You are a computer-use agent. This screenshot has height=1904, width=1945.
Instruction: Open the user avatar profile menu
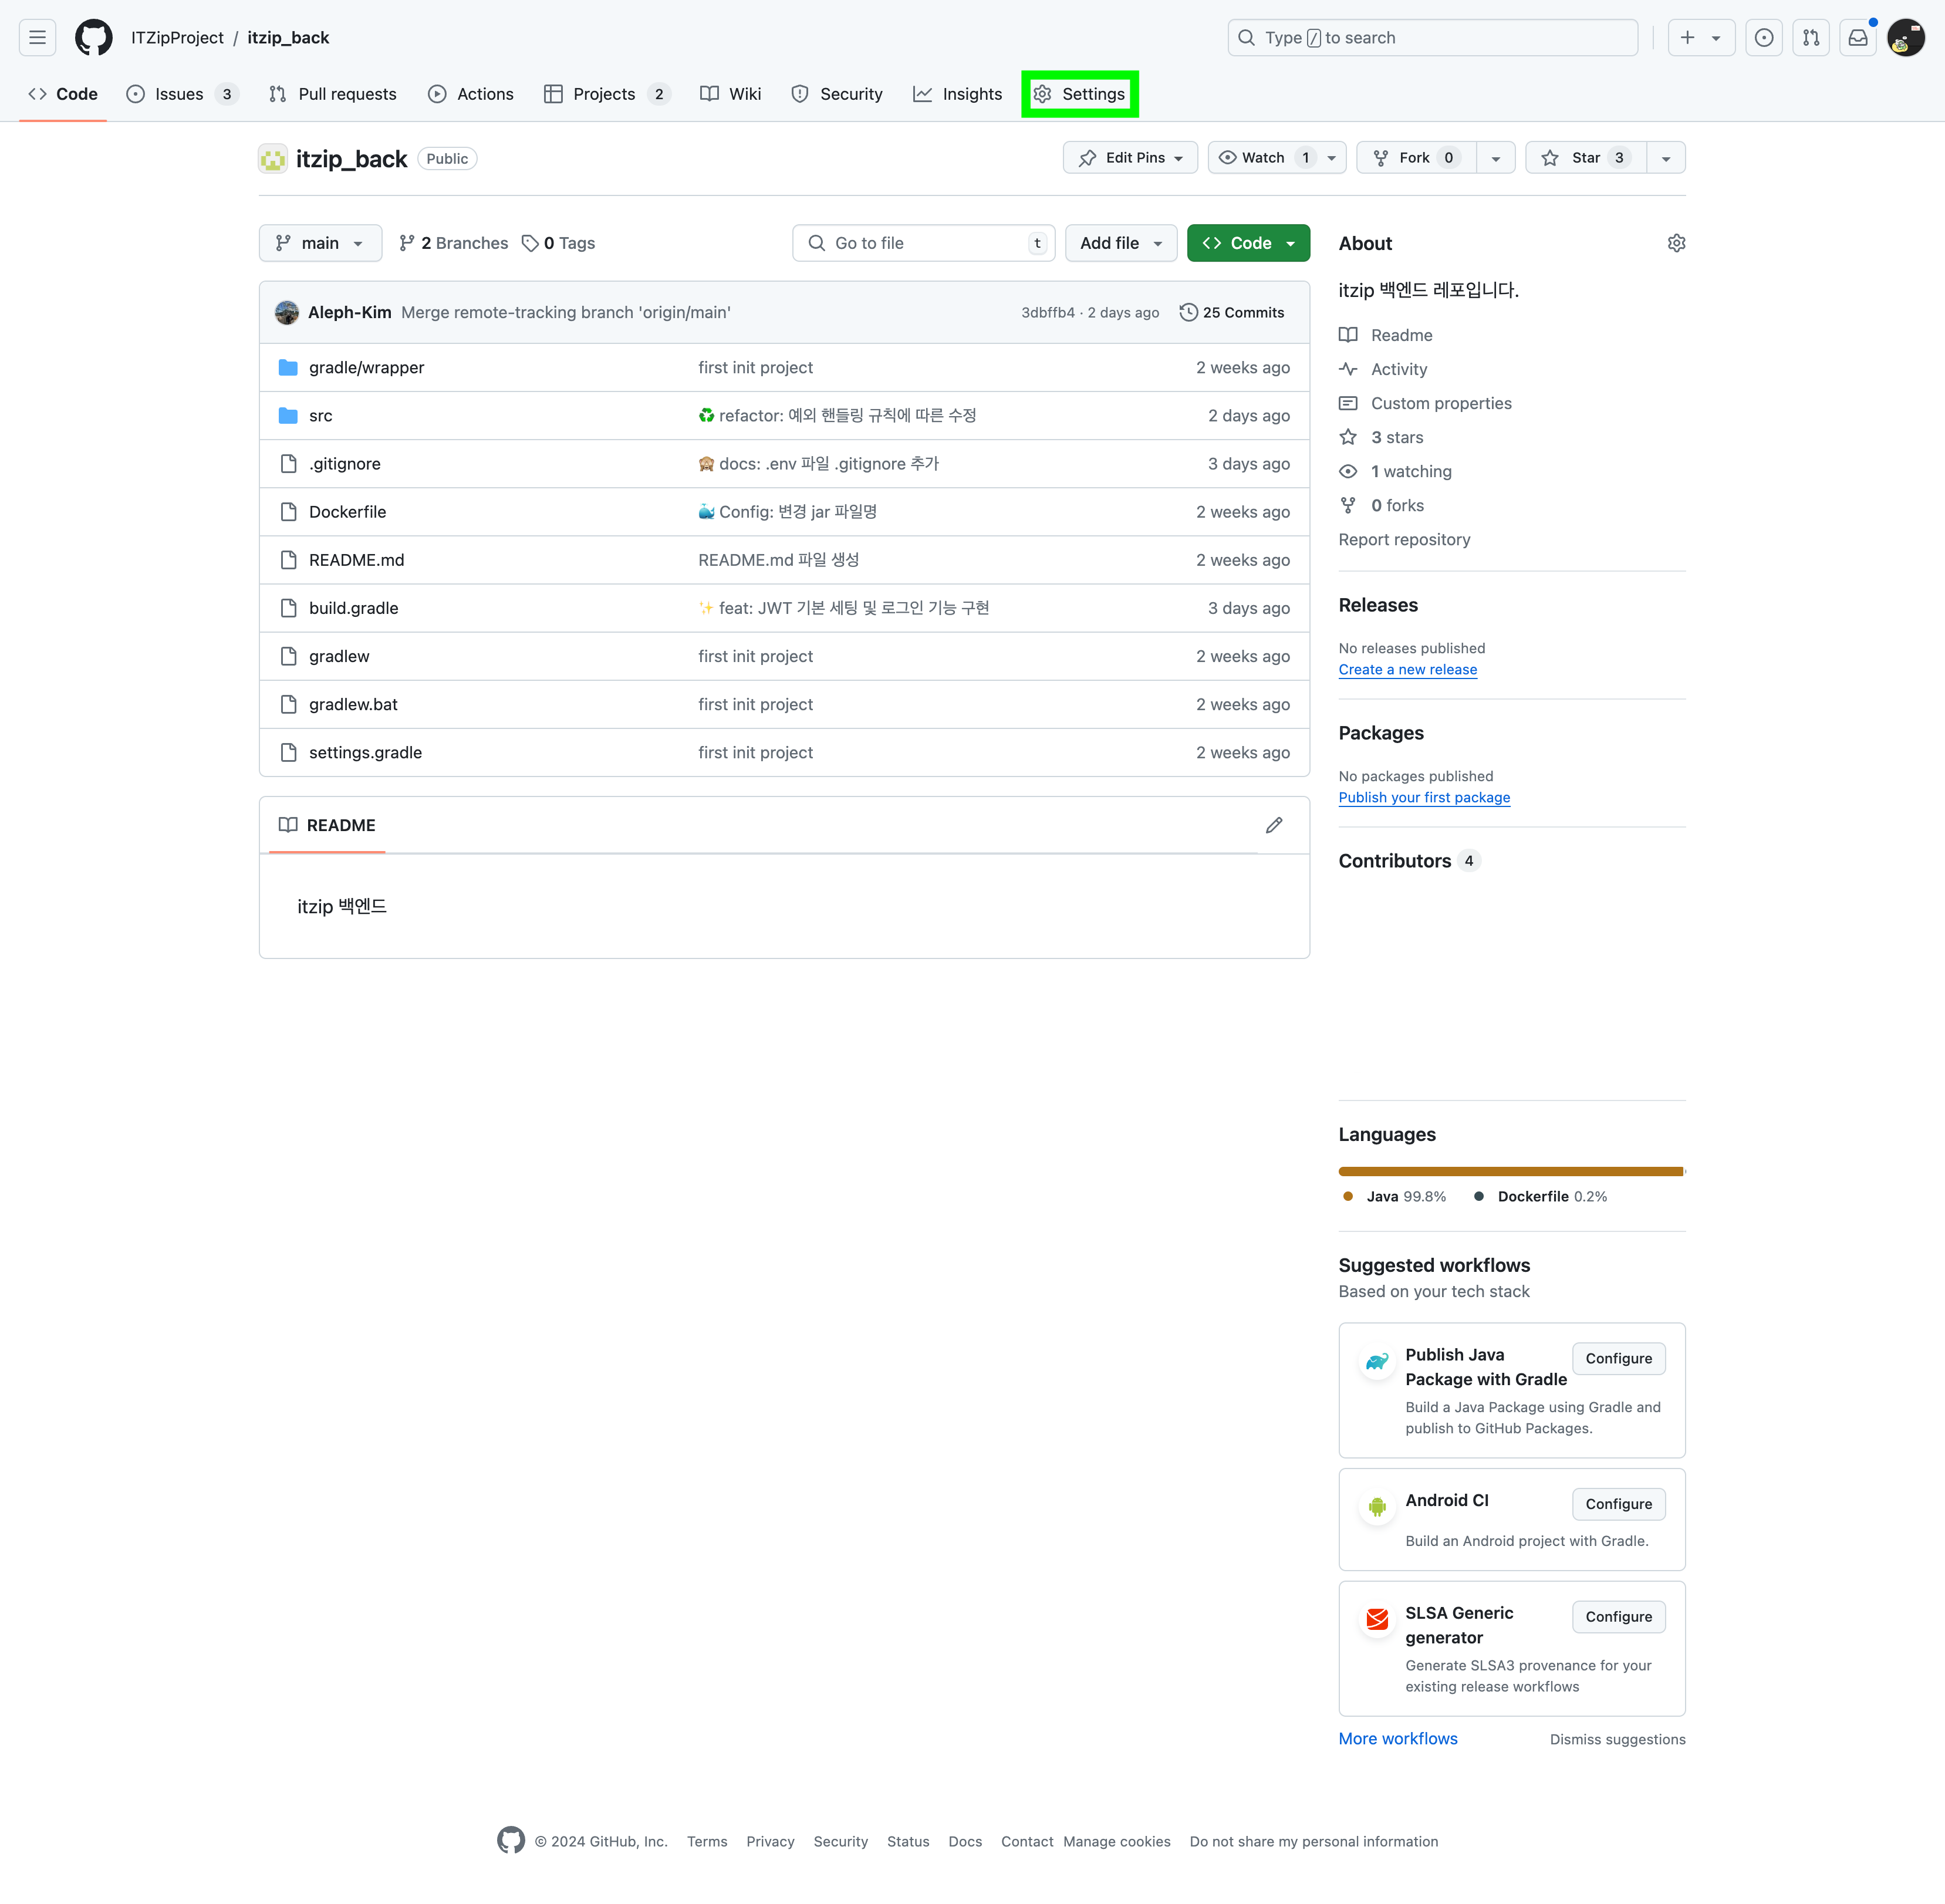pos(1905,38)
